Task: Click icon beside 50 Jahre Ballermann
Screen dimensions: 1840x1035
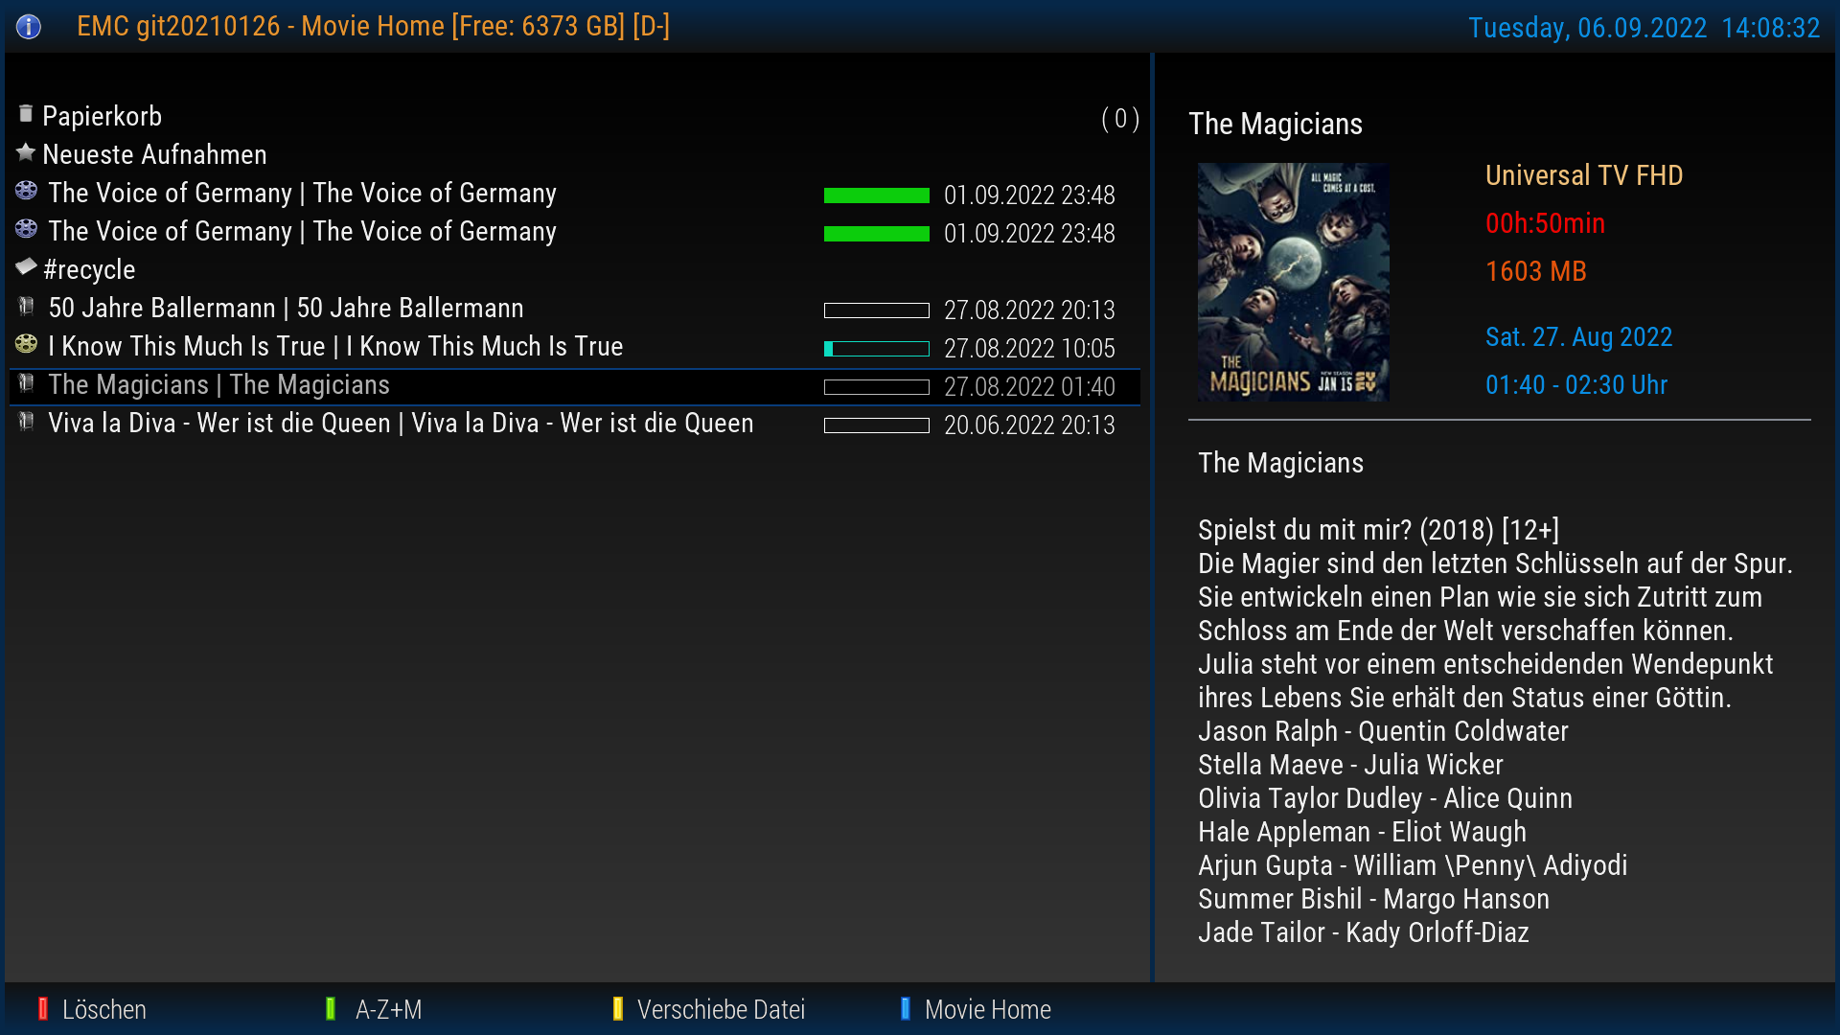Action: point(26,306)
